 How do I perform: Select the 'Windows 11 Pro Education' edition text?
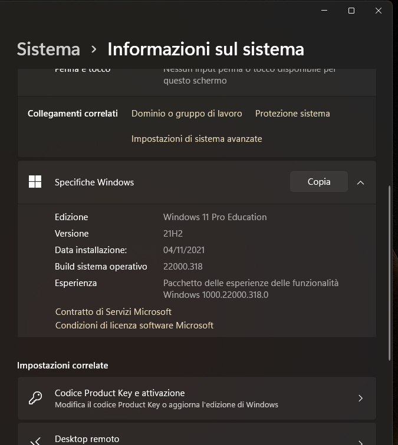point(215,217)
